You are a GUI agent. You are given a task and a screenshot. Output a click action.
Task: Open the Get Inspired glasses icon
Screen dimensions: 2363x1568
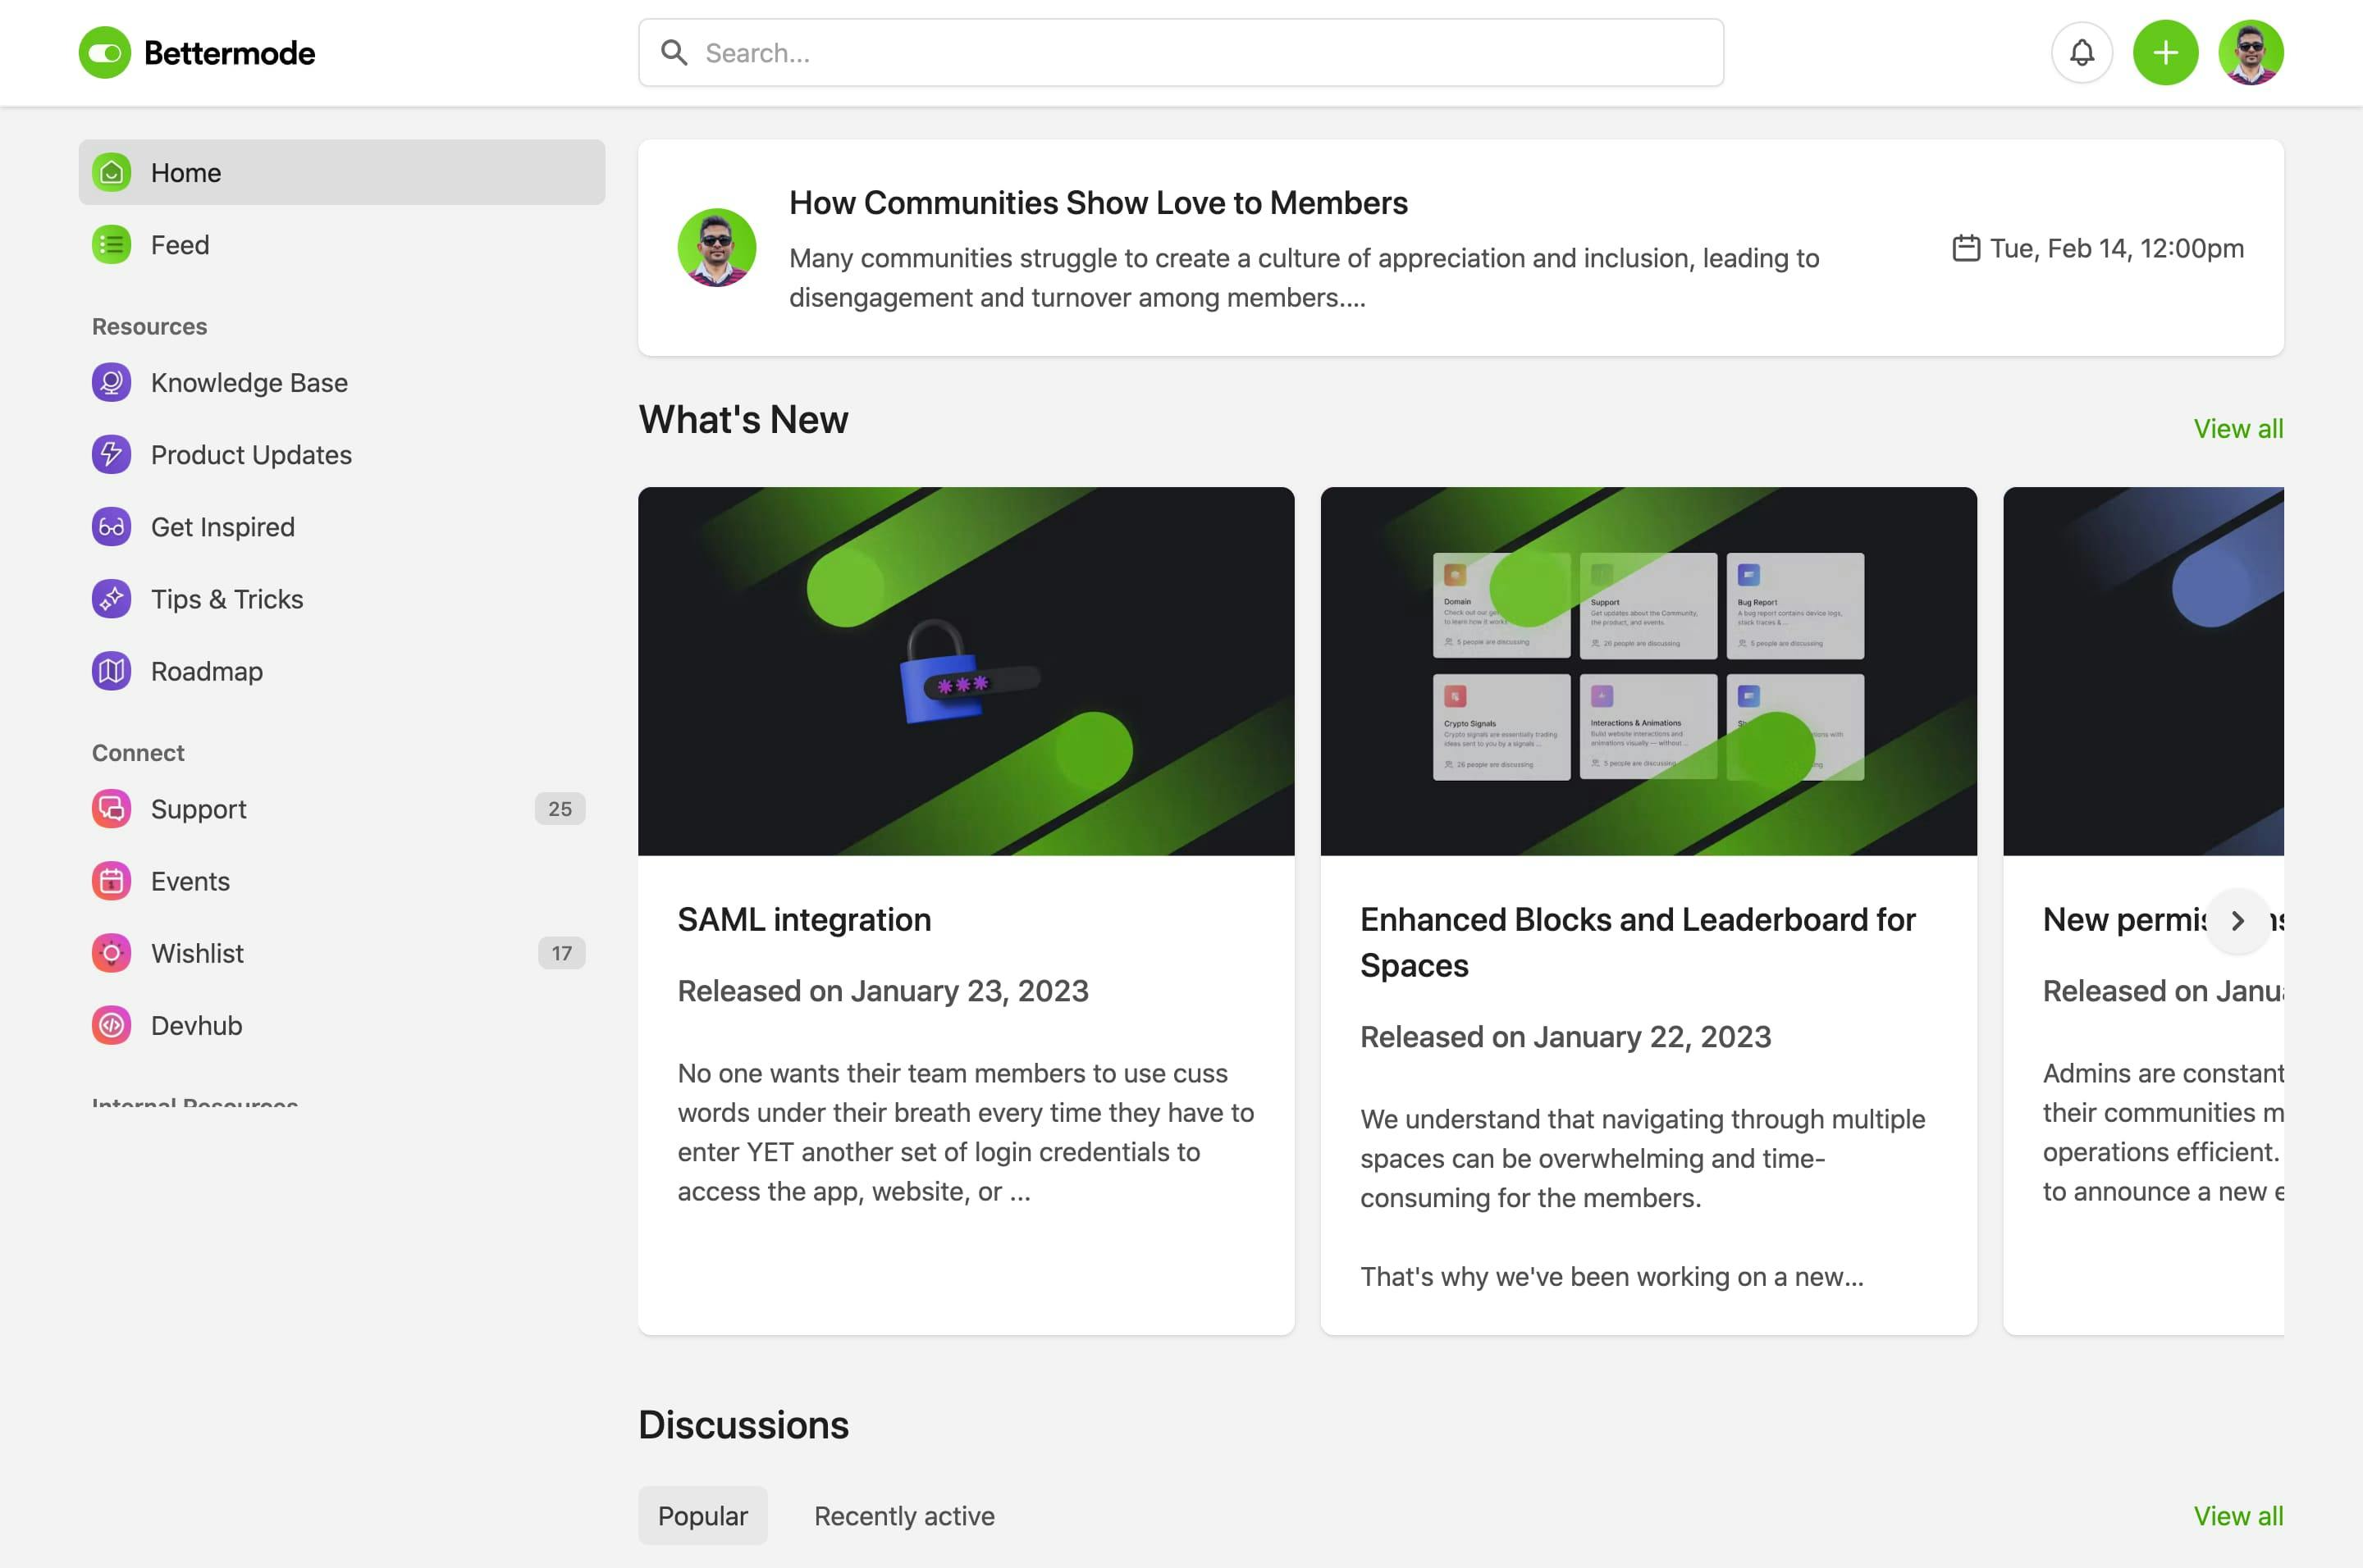click(112, 527)
